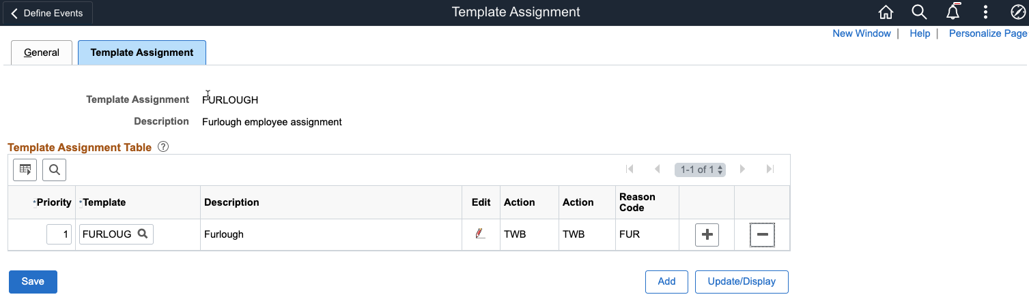This screenshot has height=299, width=1029.
Task: Click the NavBar compass icon
Action: [x=1017, y=12]
